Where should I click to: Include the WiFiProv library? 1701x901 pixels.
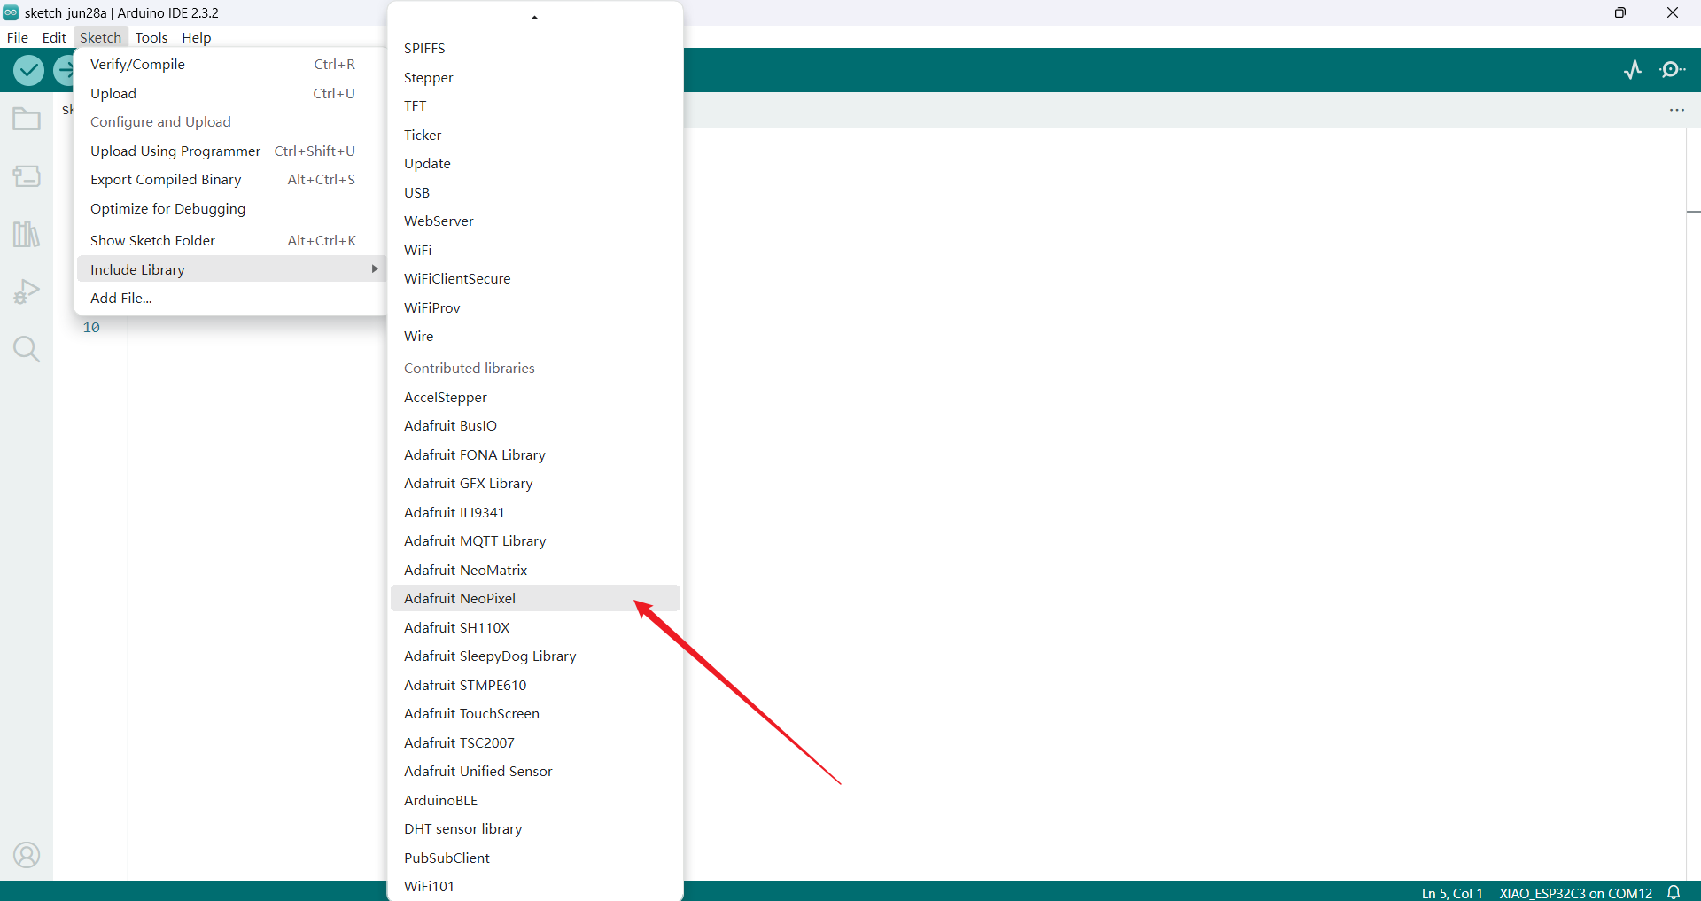[535, 308]
